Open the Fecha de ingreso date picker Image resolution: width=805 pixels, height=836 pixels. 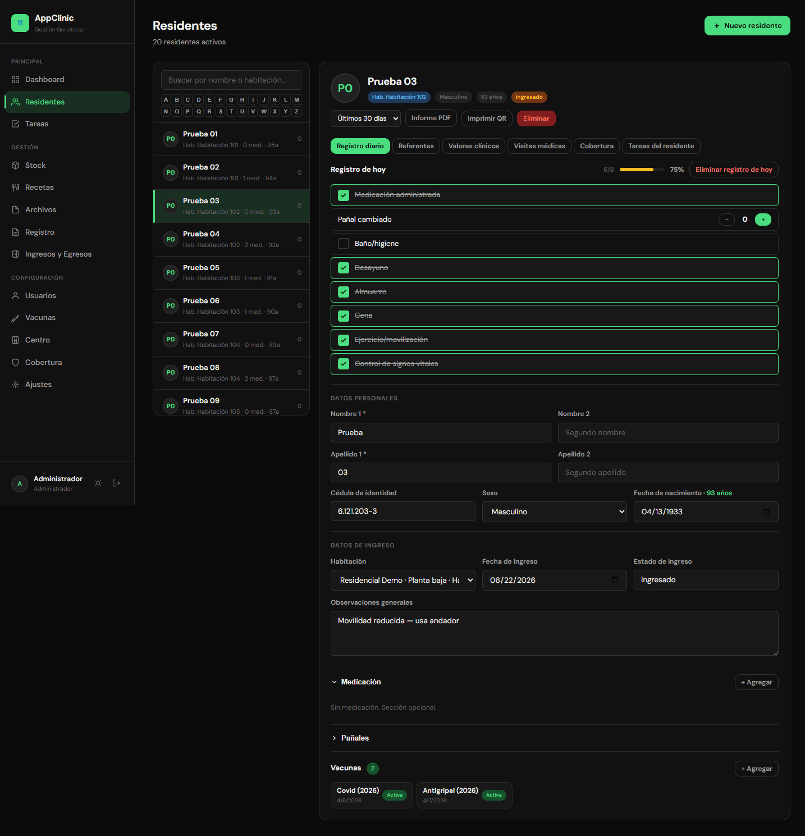point(615,580)
